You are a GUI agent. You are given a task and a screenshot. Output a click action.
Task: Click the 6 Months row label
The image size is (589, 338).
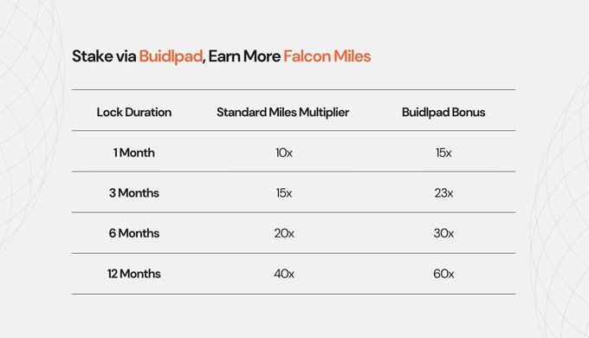134,233
